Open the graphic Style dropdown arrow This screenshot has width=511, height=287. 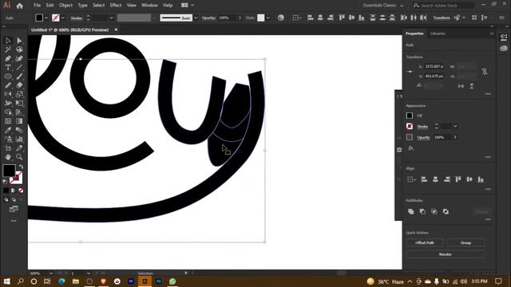pos(268,18)
